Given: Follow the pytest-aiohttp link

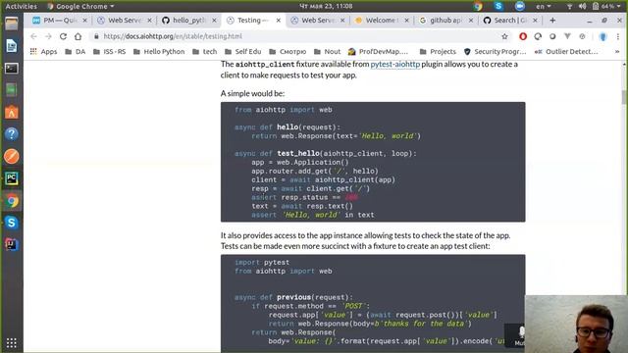Looking at the screenshot, I should (x=394, y=64).
